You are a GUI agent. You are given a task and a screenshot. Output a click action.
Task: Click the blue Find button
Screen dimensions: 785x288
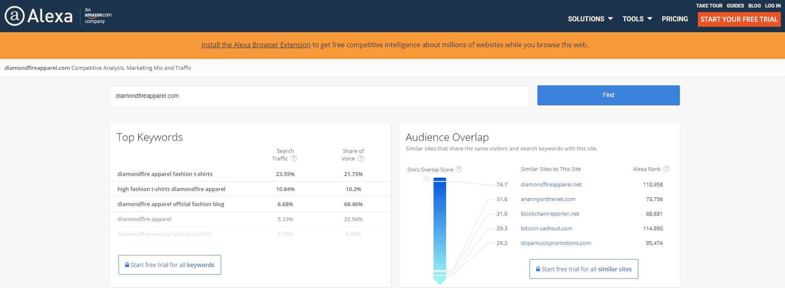tap(608, 95)
